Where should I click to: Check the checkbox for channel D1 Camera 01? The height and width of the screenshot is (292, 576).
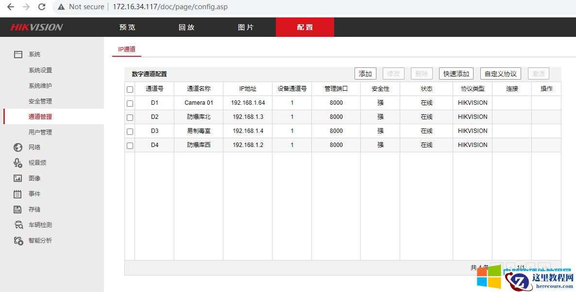[x=130, y=103]
